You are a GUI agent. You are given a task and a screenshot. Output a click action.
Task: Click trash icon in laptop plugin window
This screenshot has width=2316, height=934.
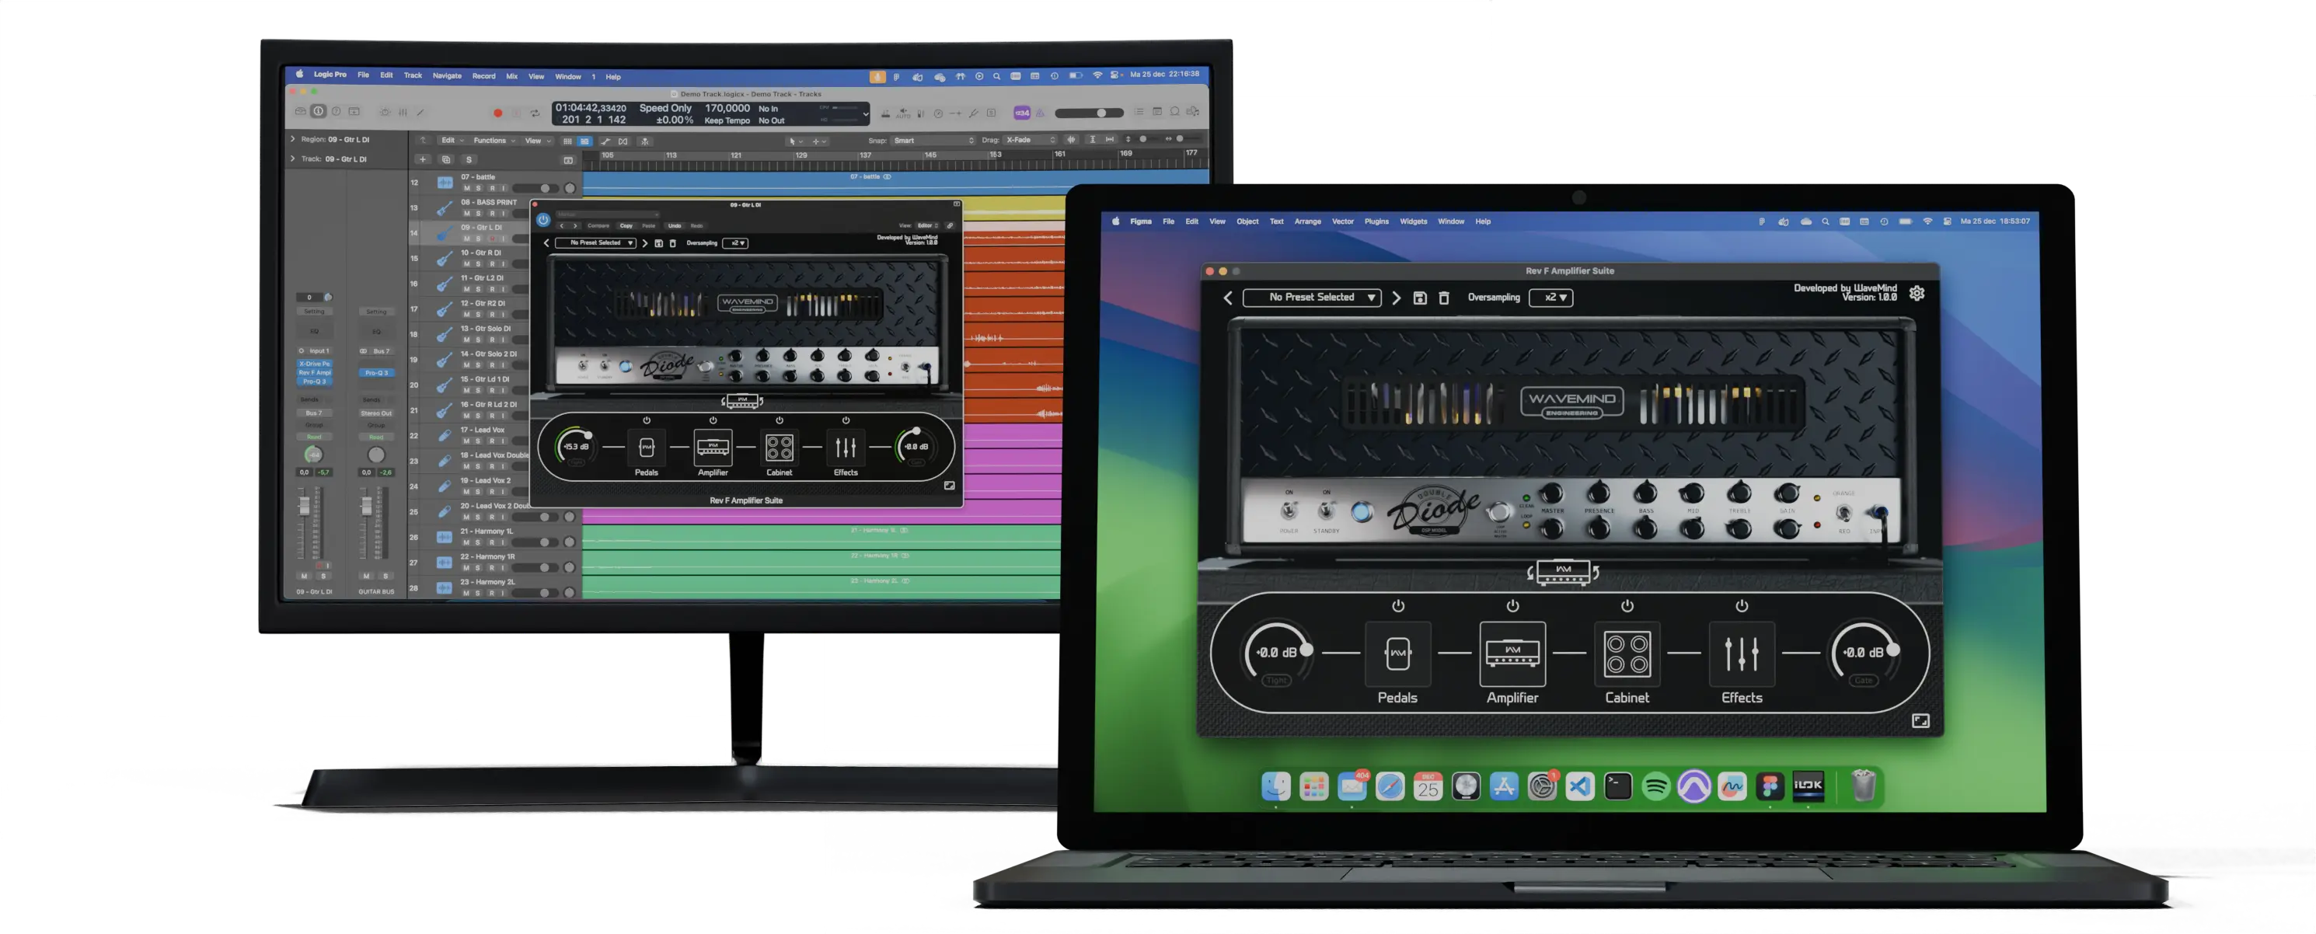1444,298
